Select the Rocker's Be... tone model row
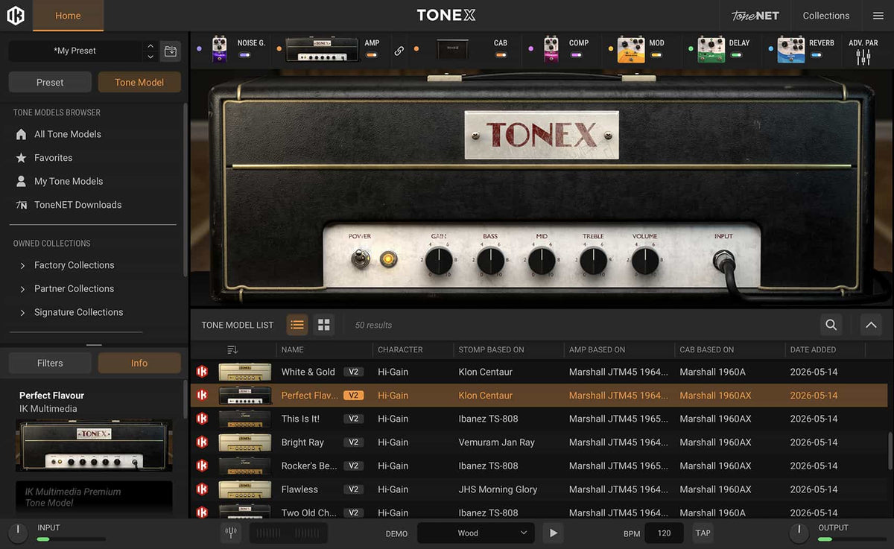This screenshot has width=894, height=549. pyautogui.click(x=539, y=466)
